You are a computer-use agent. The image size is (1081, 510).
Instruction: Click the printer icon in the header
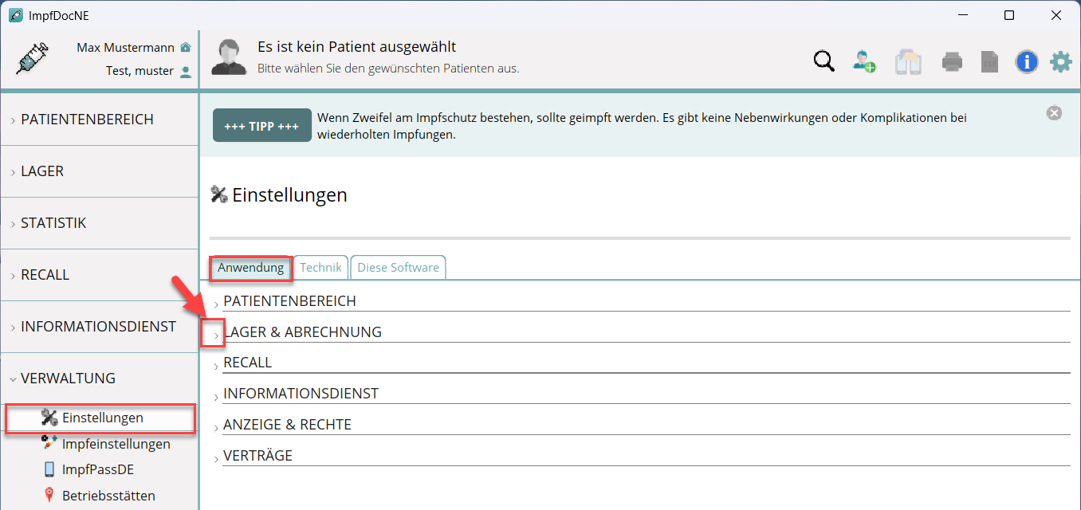(x=952, y=61)
